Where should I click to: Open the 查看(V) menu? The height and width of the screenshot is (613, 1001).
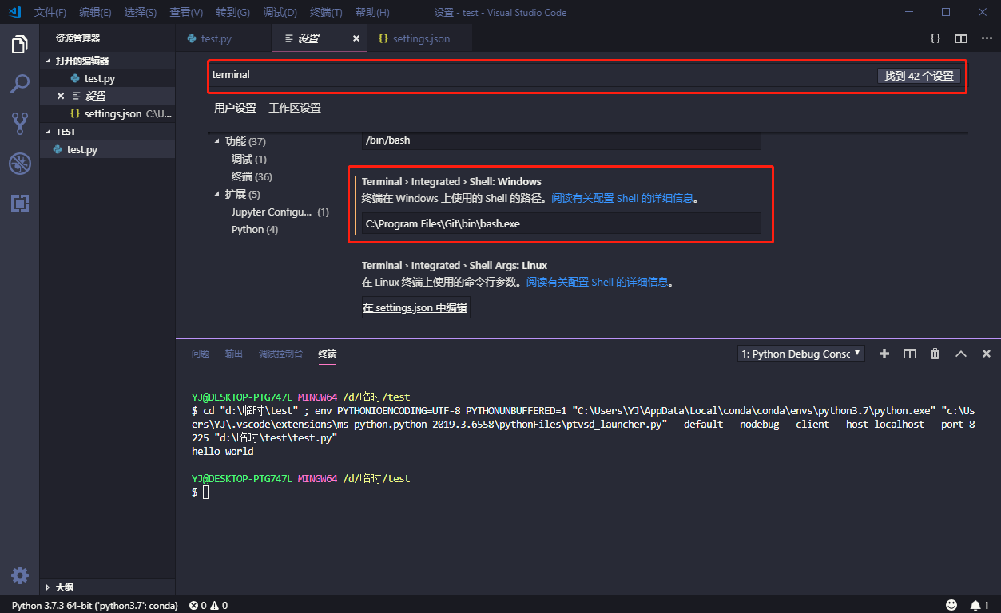coord(186,12)
